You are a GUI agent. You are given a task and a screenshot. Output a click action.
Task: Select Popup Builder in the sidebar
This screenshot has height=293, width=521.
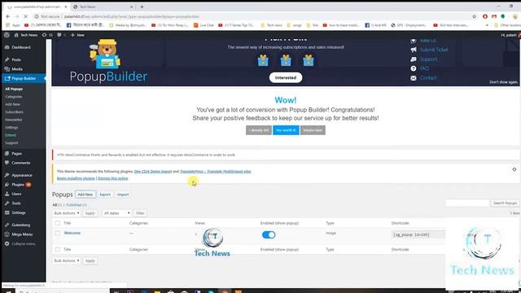pos(24,78)
